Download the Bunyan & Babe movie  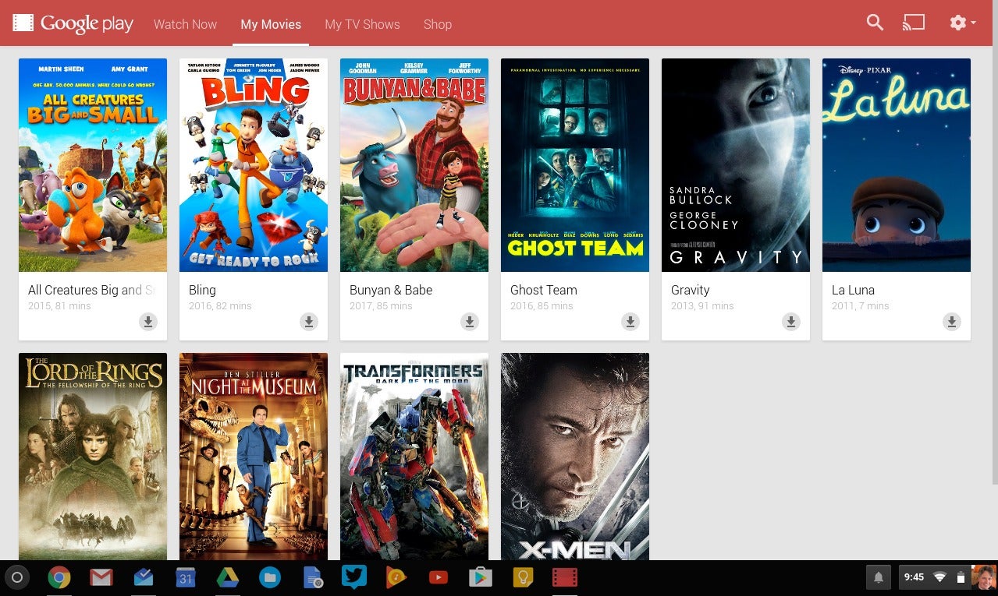tap(470, 322)
